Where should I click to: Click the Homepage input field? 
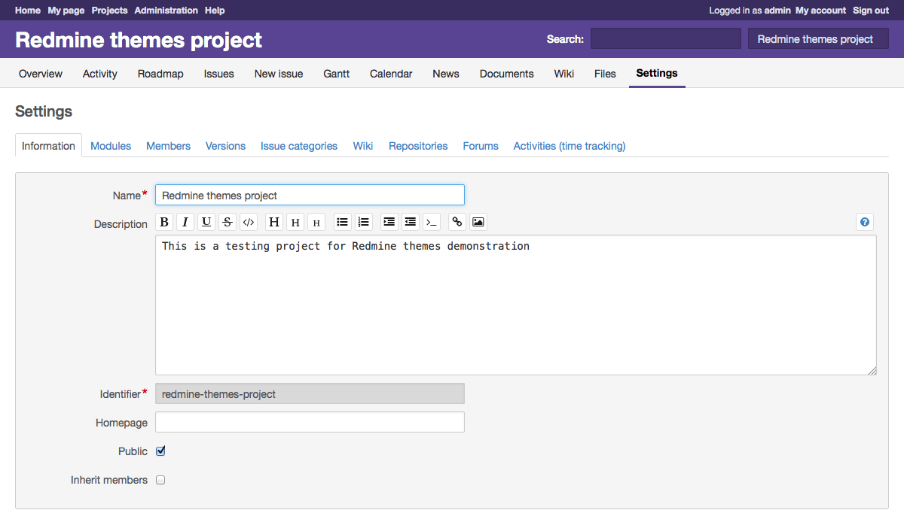310,422
